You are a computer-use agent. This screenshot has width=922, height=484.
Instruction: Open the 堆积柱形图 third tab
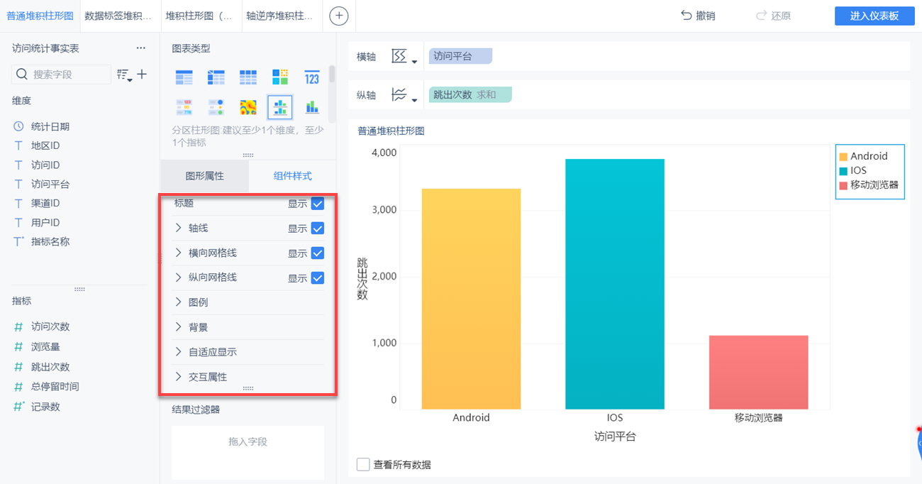201,16
